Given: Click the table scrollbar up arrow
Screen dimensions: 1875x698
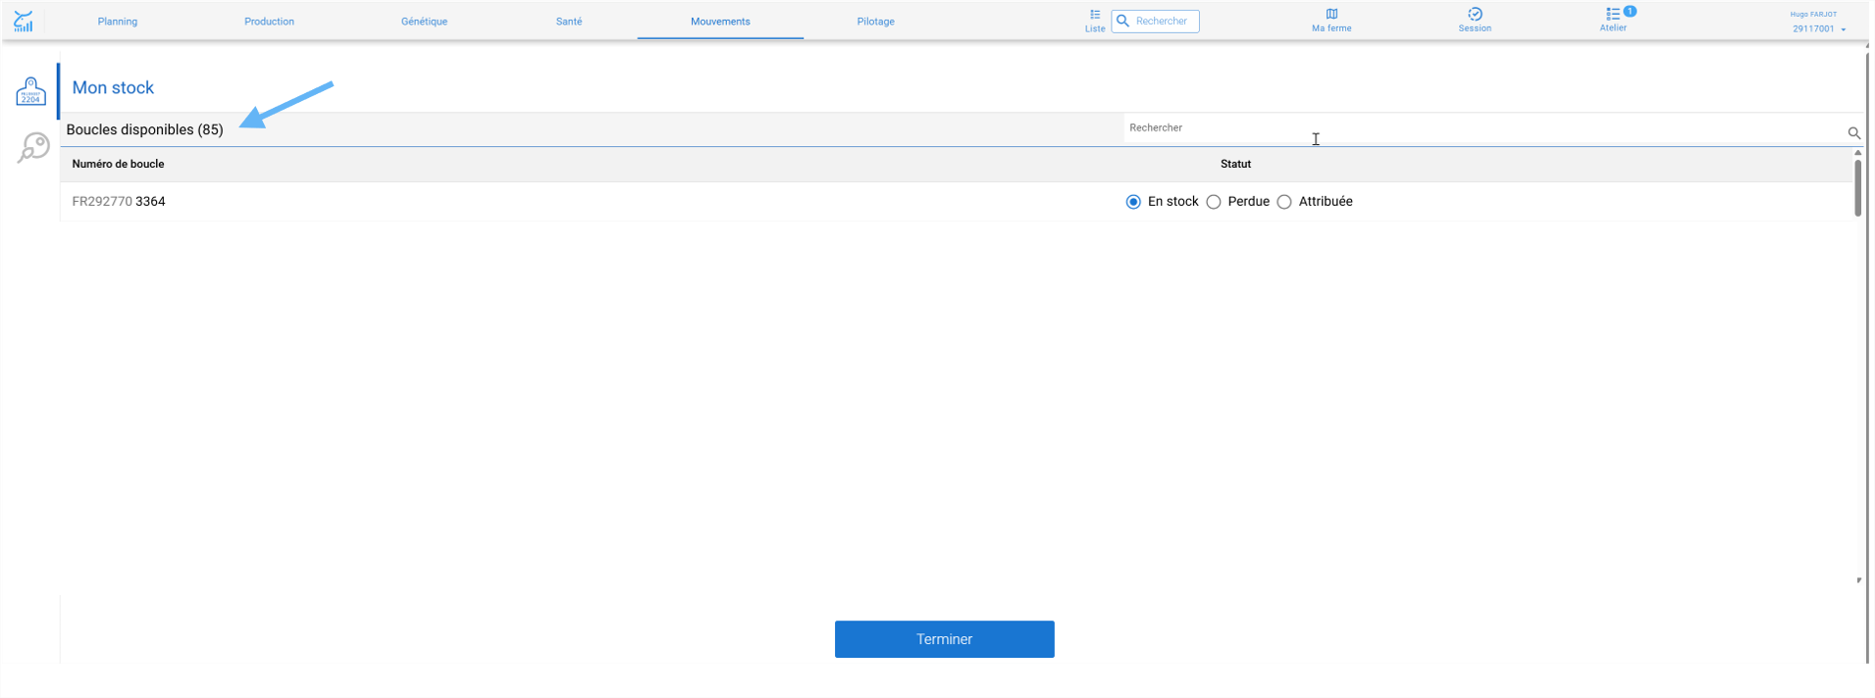Looking at the screenshot, I should click(x=1857, y=153).
